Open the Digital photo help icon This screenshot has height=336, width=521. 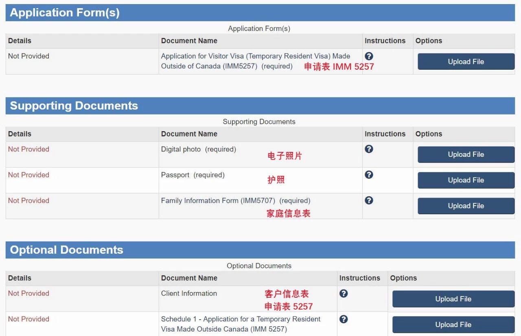pos(369,149)
